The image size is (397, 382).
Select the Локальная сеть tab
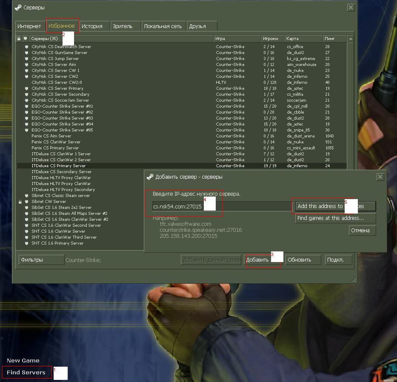163,26
